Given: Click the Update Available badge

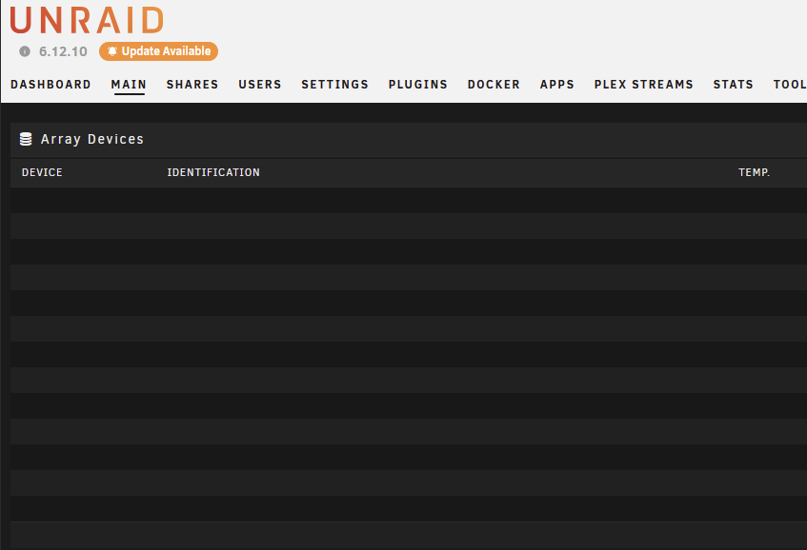Looking at the screenshot, I should coord(158,51).
